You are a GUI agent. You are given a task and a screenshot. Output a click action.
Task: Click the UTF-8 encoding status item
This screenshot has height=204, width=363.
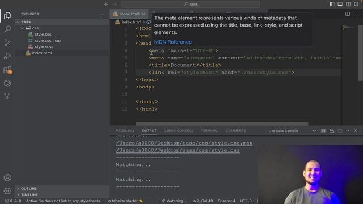246,201
